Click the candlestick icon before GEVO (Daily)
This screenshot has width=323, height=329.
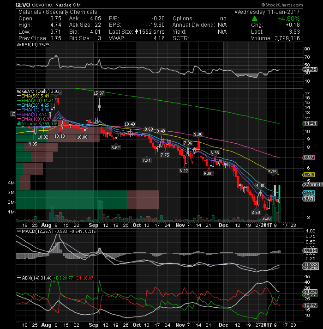19,91
